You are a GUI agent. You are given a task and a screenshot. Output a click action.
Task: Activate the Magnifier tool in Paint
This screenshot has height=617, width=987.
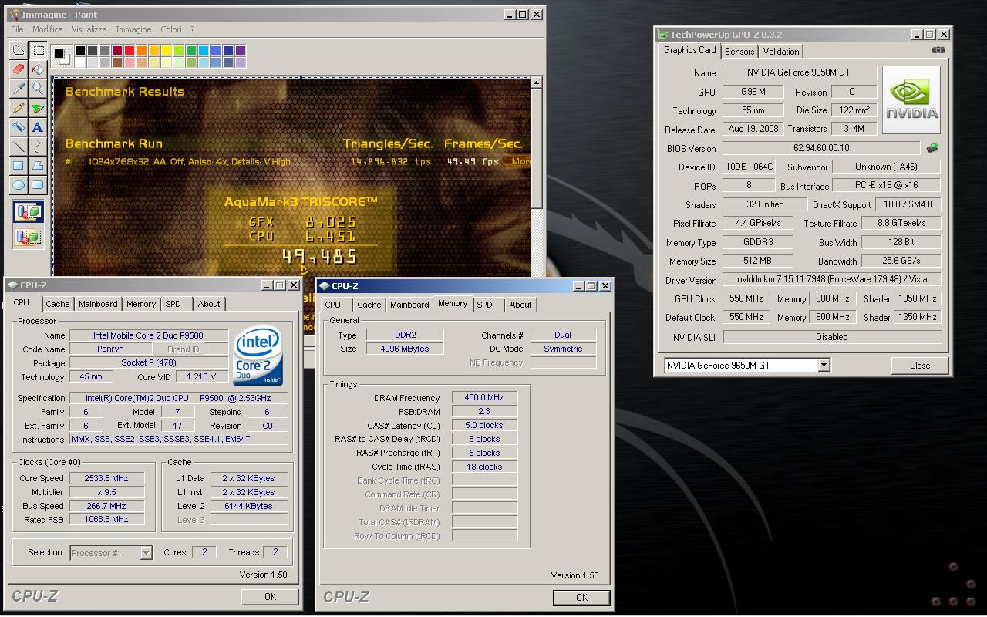click(38, 89)
